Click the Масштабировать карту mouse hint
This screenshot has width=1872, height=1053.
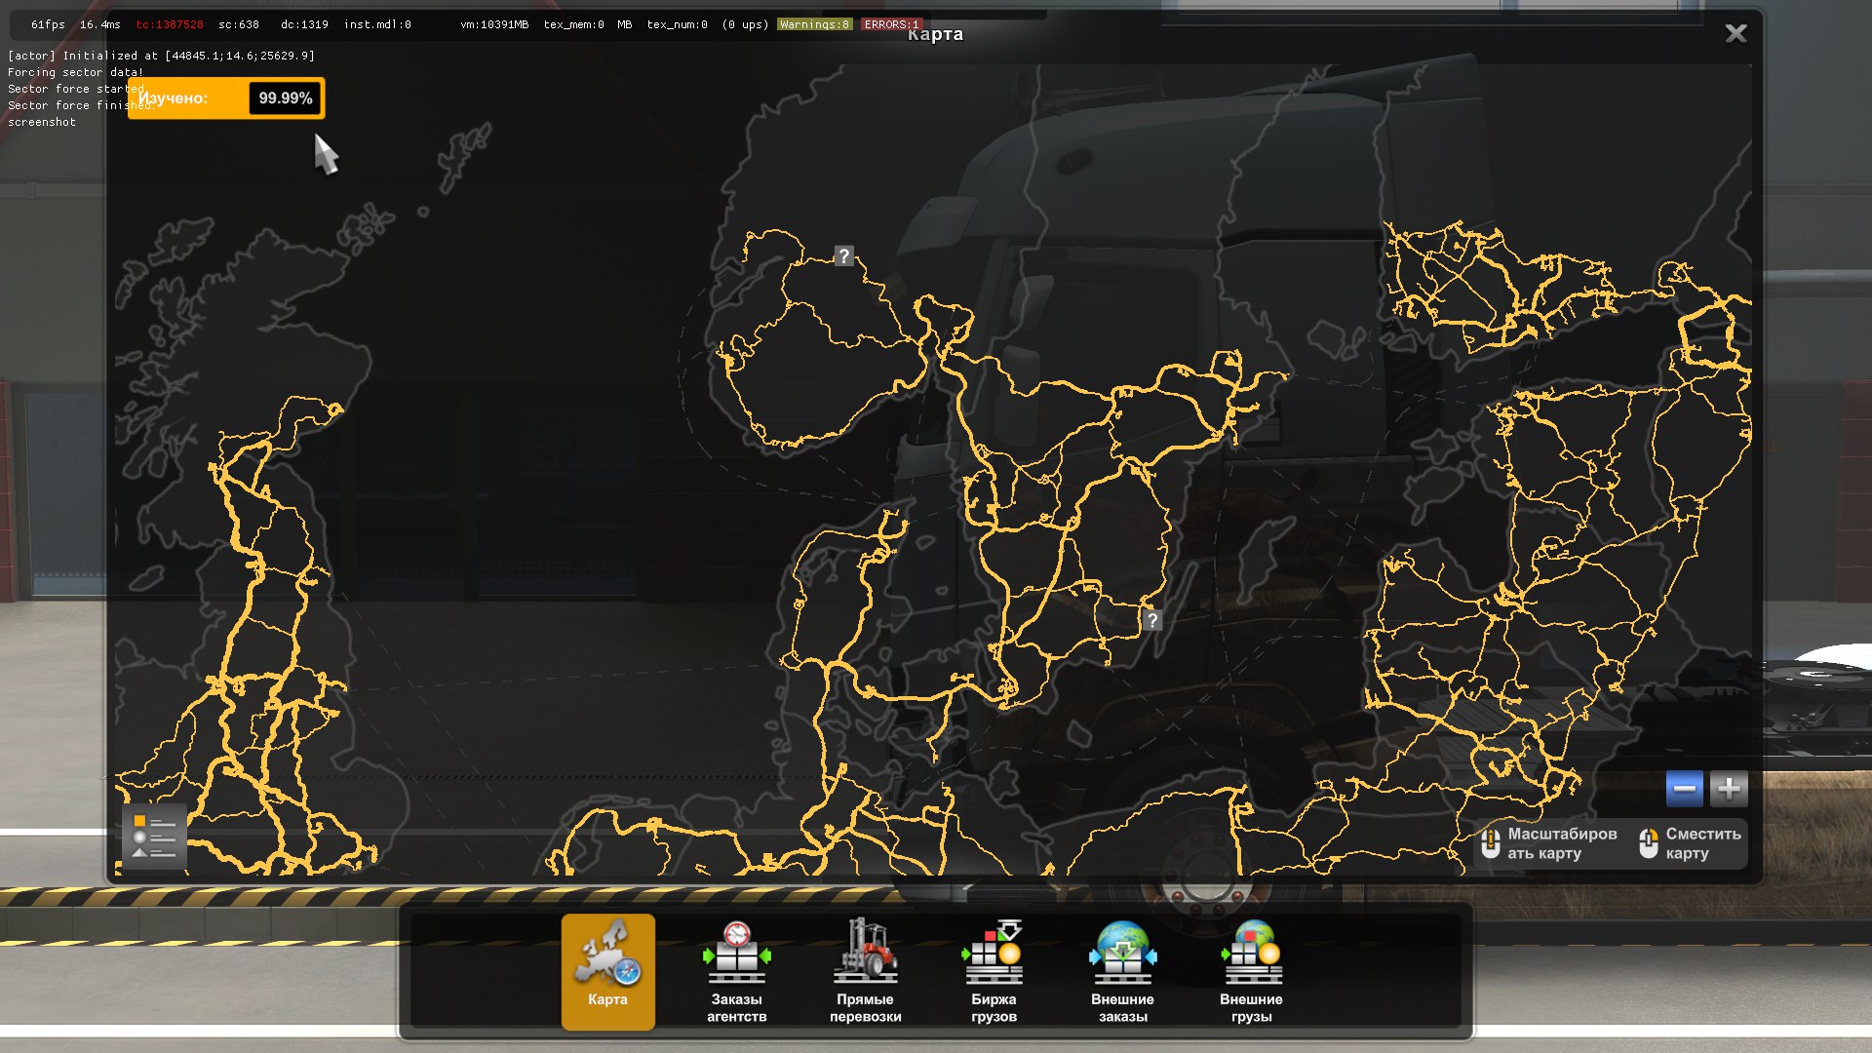click(x=1550, y=843)
